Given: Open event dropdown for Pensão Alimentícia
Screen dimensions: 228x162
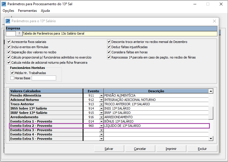Looking at the screenshot, I should click(x=101, y=95).
